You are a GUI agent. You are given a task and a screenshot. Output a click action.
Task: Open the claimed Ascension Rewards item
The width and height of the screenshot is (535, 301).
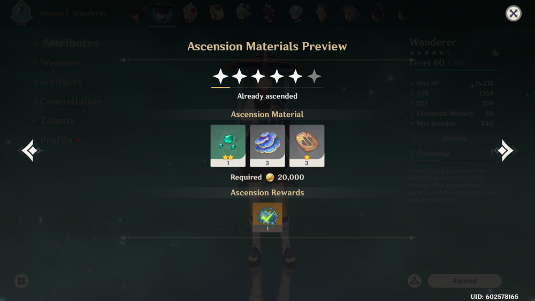267,217
